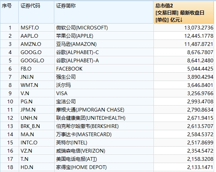The image size is (216, 172).
Task: Click the BRK_B.N code cell
Action: pos(36,126)
